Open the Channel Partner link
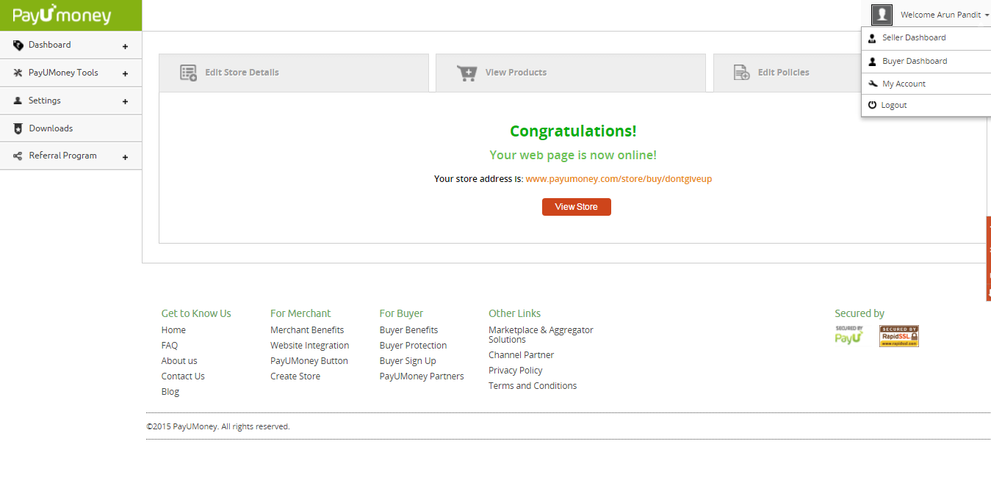991x477 pixels. pos(522,355)
